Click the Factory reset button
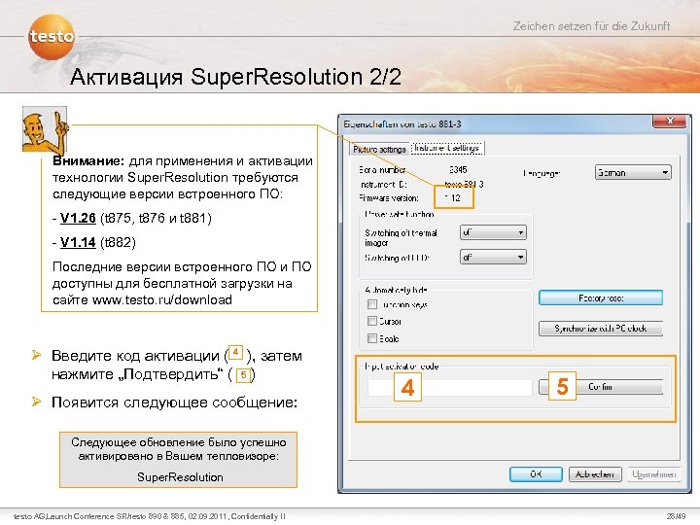The image size is (700, 525). (601, 297)
